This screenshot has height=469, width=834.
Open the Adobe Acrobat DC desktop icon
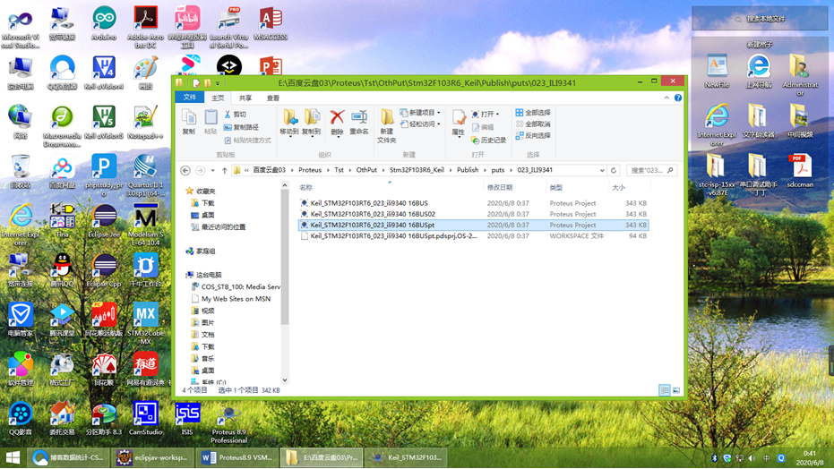(145, 27)
